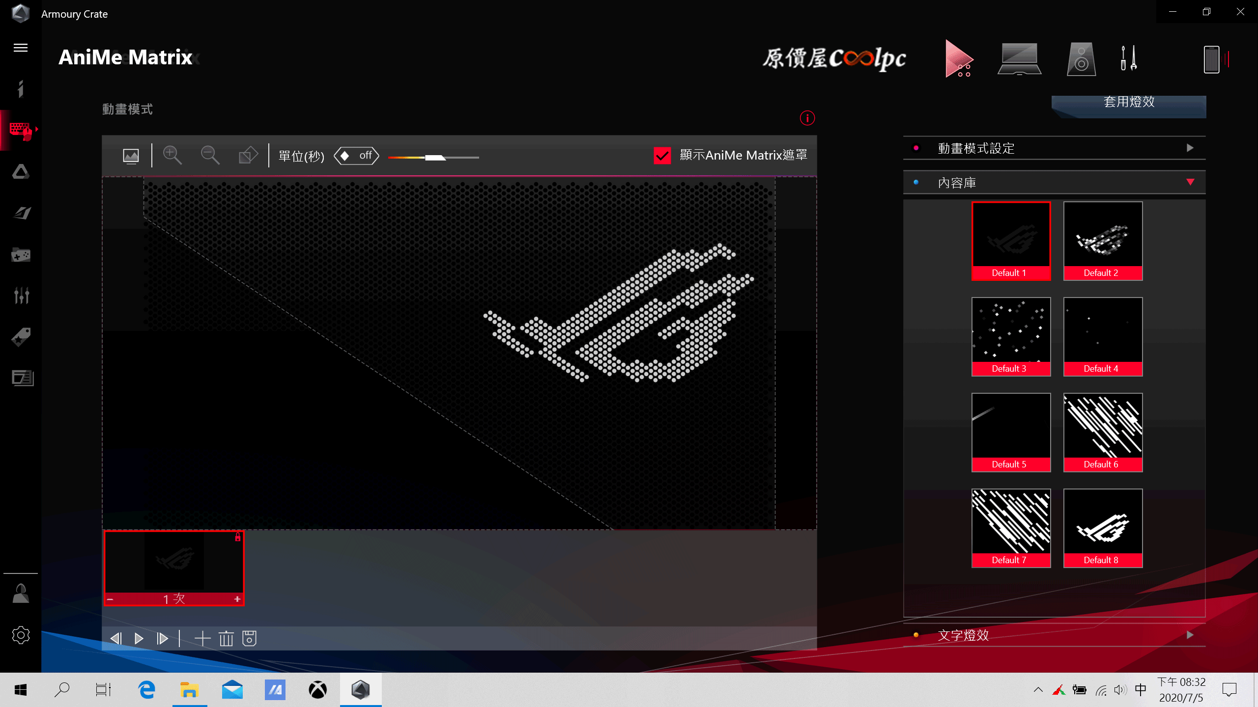Expand 動畫模式設定 section arrow

click(1190, 148)
